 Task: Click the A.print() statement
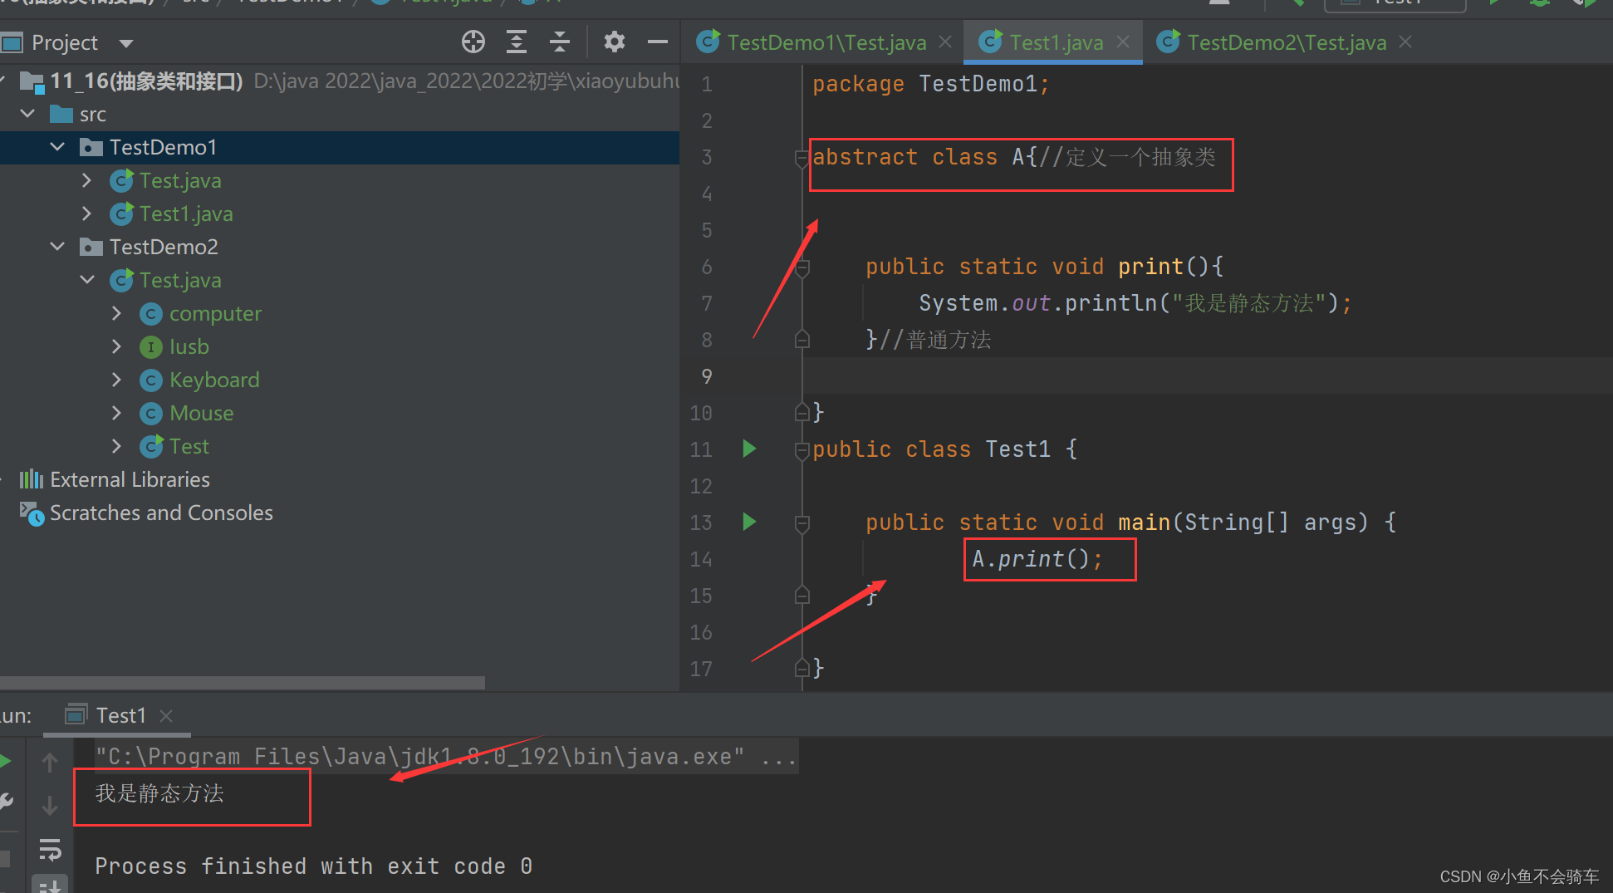pyautogui.click(x=1037, y=559)
